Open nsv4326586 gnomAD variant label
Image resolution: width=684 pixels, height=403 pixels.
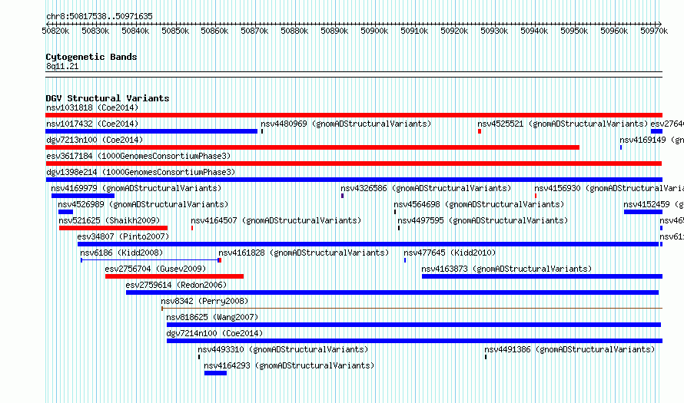click(426, 188)
